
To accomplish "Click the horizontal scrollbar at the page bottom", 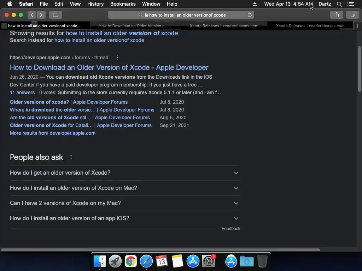I will click(x=160, y=250).
